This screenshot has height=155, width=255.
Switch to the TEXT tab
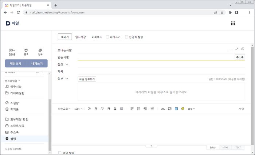click(x=238, y=147)
